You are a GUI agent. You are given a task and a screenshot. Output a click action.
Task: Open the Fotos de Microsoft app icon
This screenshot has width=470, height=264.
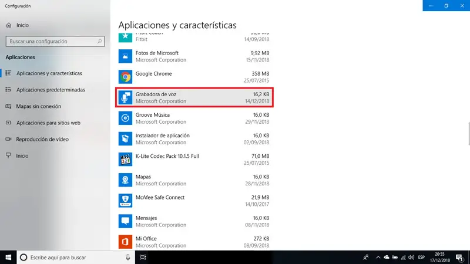pos(125,56)
